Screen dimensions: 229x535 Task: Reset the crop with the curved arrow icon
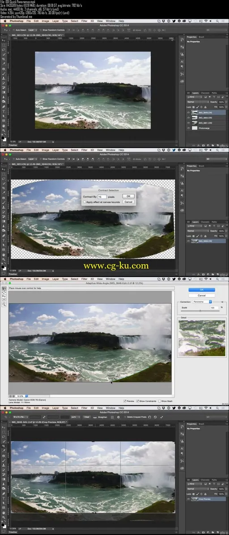[x=149, y=417]
